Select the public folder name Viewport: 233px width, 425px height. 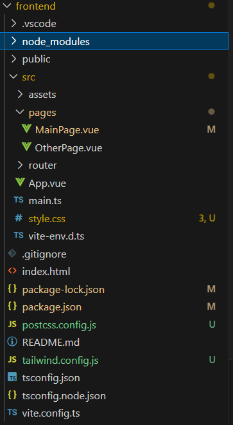point(36,59)
